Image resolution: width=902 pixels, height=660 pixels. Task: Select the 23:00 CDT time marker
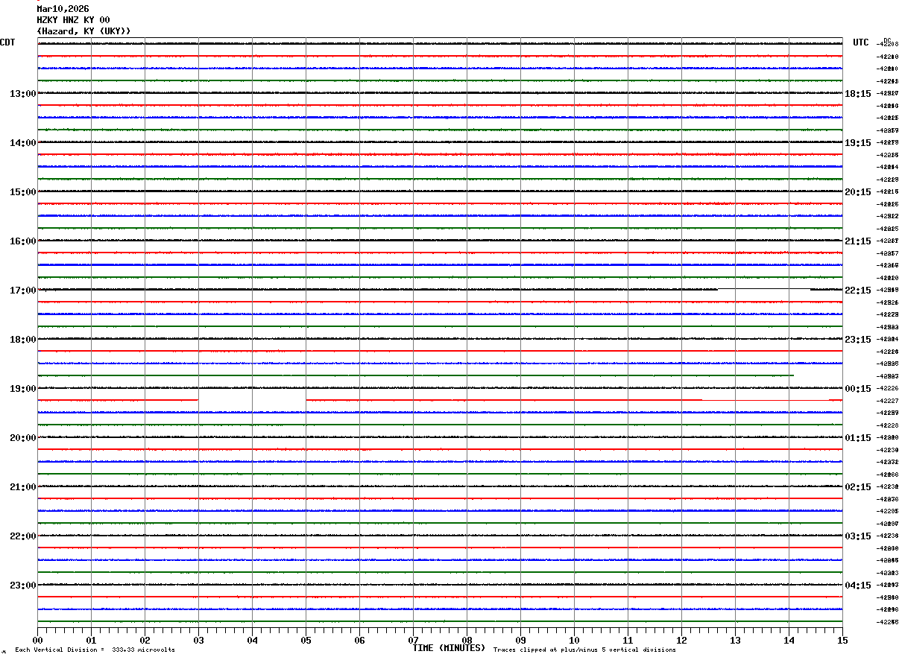(x=22, y=586)
